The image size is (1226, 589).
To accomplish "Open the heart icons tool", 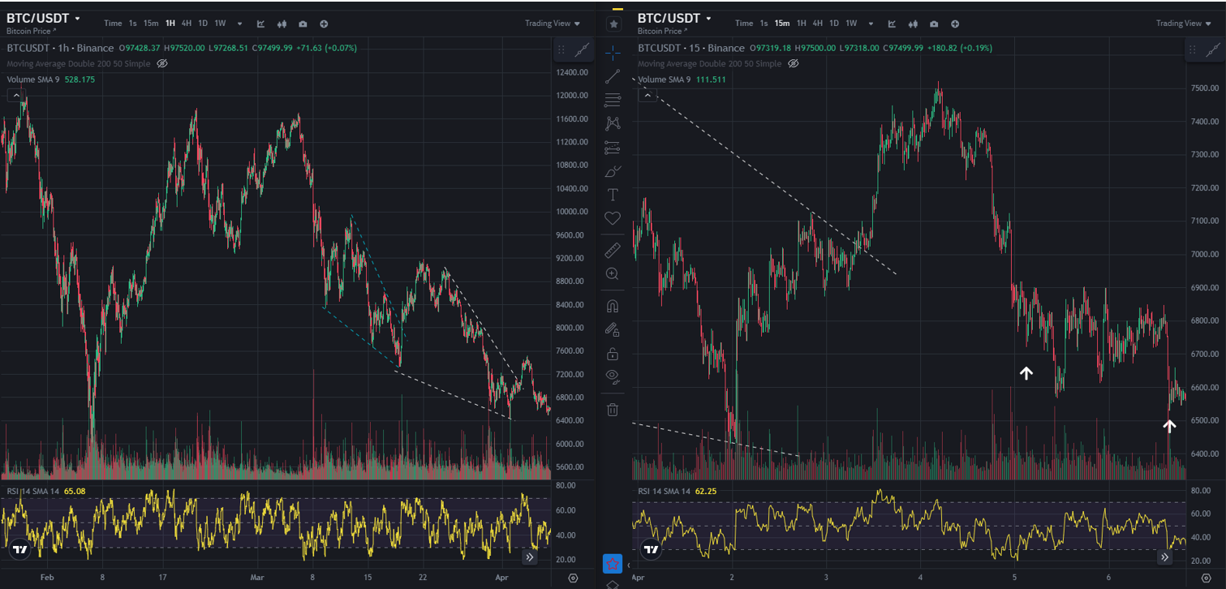I will point(613,218).
